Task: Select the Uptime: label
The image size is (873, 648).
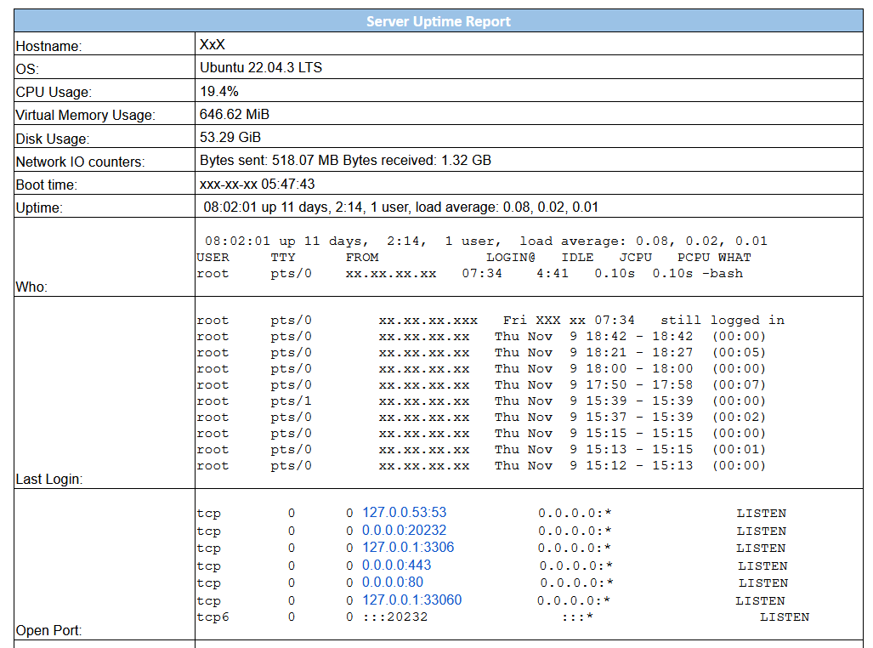Action: [x=39, y=207]
